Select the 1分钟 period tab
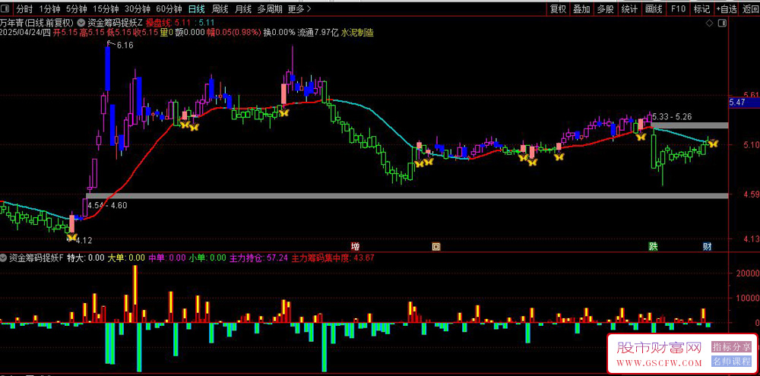Viewport: 760px width, 376px height. pyautogui.click(x=50, y=8)
